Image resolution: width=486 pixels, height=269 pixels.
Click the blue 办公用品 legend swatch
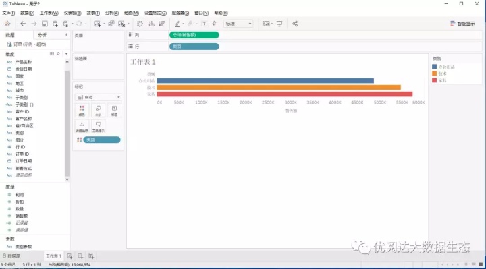(x=435, y=67)
